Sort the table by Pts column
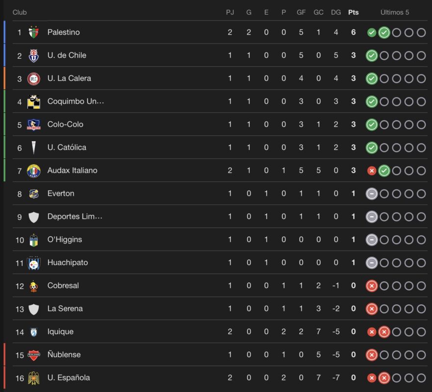 coord(354,12)
